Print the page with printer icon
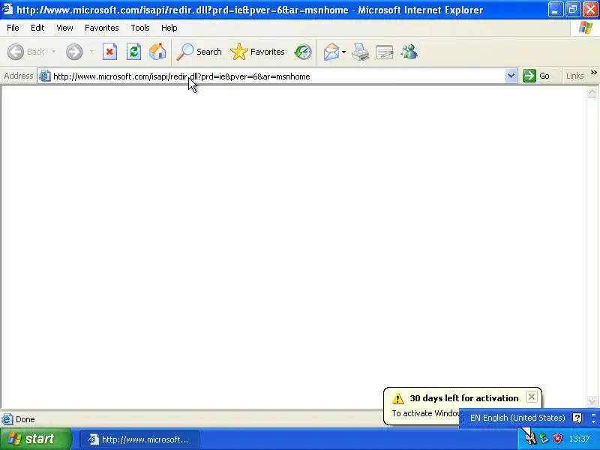 (x=361, y=52)
